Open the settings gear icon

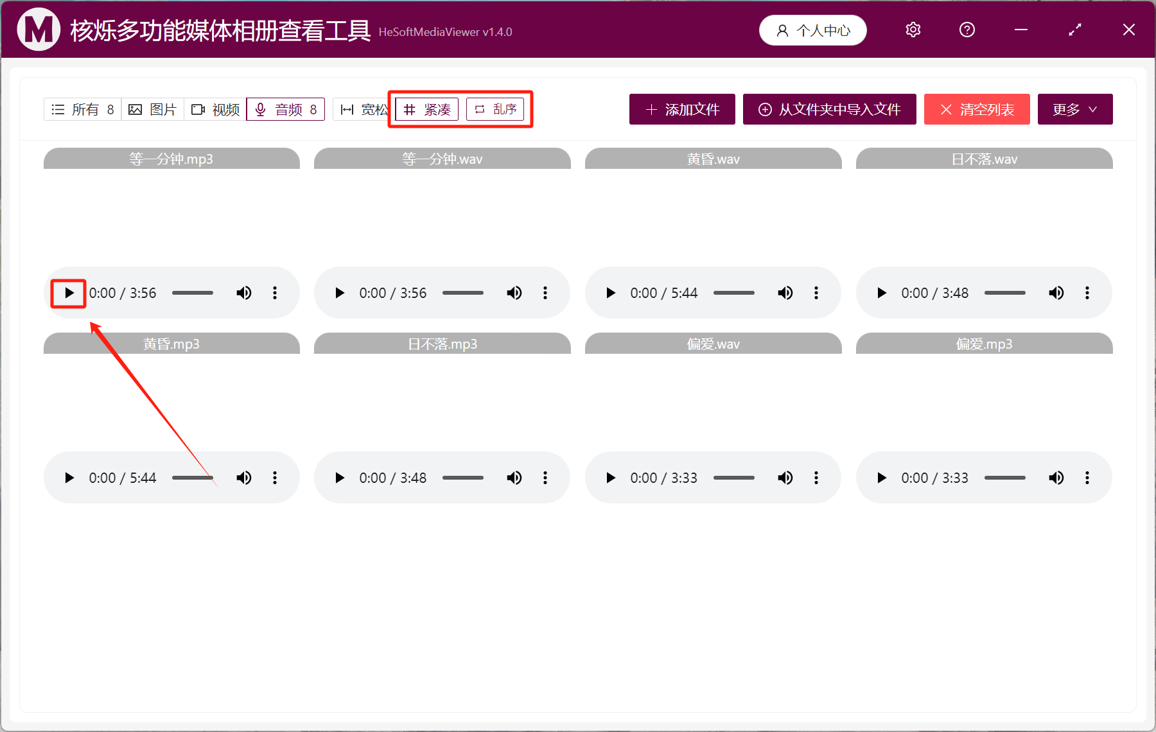(x=913, y=30)
